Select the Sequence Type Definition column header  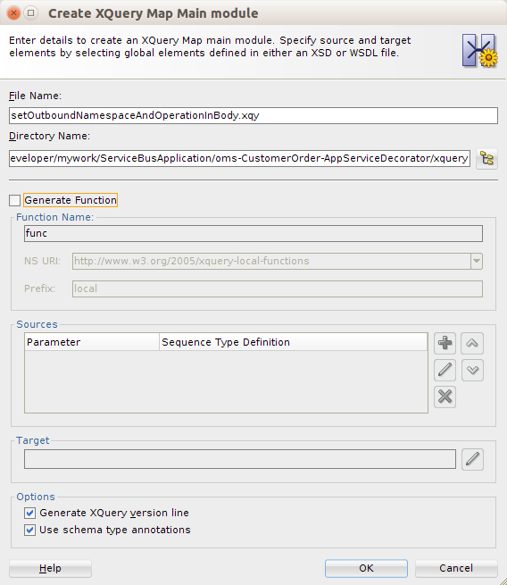click(293, 342)
